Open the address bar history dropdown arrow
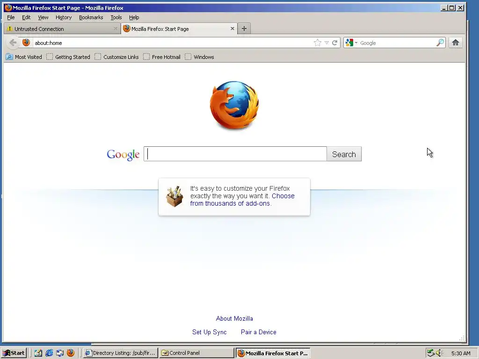Image resolution: width=479 pixels, height=359 pixels. click(x=327, y=43)
